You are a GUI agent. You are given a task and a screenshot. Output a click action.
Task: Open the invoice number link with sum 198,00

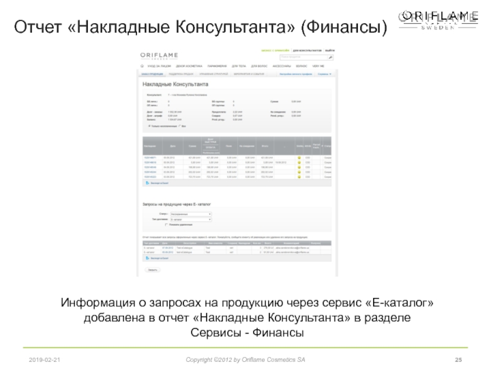(150, 167)
